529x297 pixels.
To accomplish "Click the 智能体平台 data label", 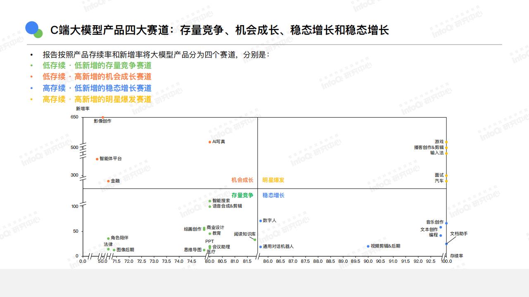I will 111,159.
